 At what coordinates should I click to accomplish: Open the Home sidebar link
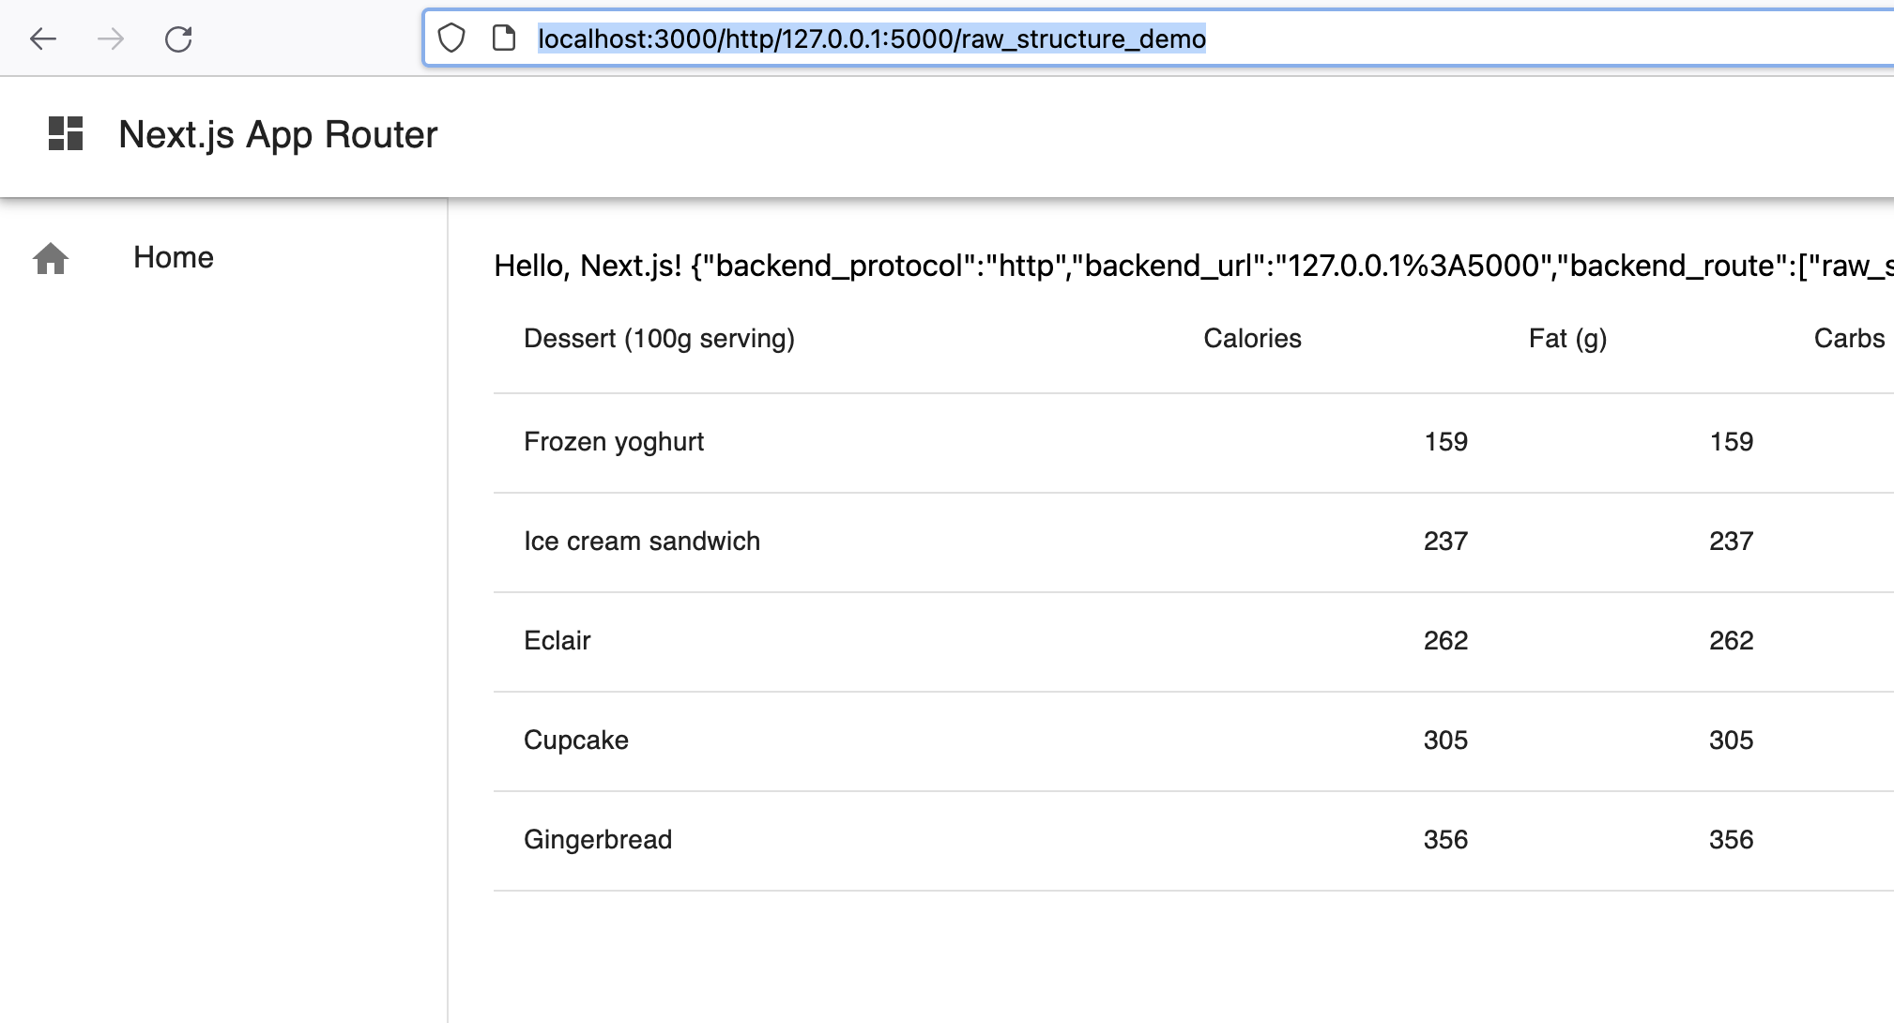(174, 257)
